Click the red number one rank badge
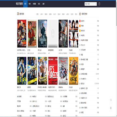117x117 pixels. (80, 21)
